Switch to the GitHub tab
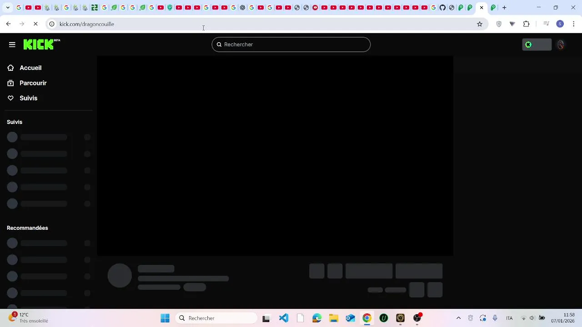This screenshot has height=327, width=582. 442,7
